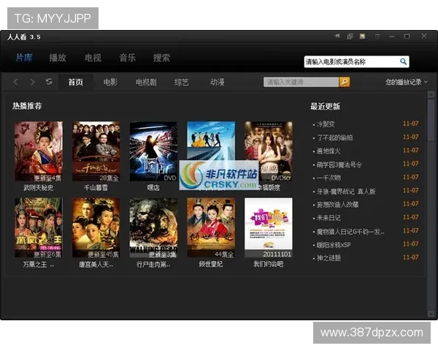Image resolution: width=438 pixels, height=351 pixels.
Task: Click the forward navigation arrow
Action: coord(33,82)
